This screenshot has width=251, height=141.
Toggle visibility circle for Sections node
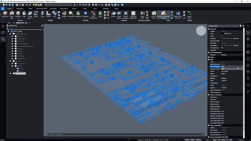14,61
